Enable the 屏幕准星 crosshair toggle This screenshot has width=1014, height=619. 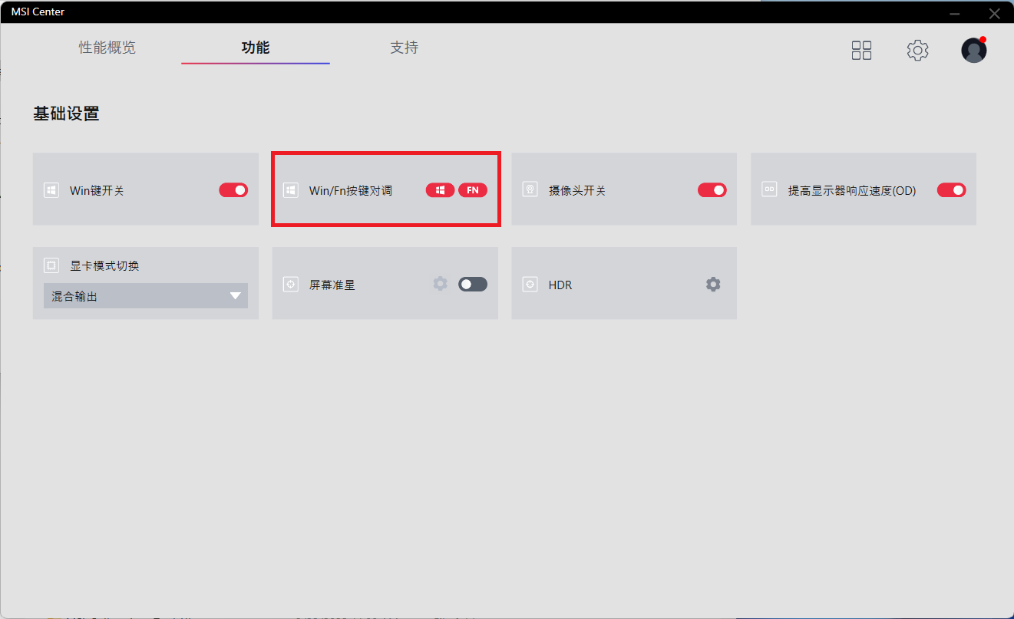(x=472, y=285)
